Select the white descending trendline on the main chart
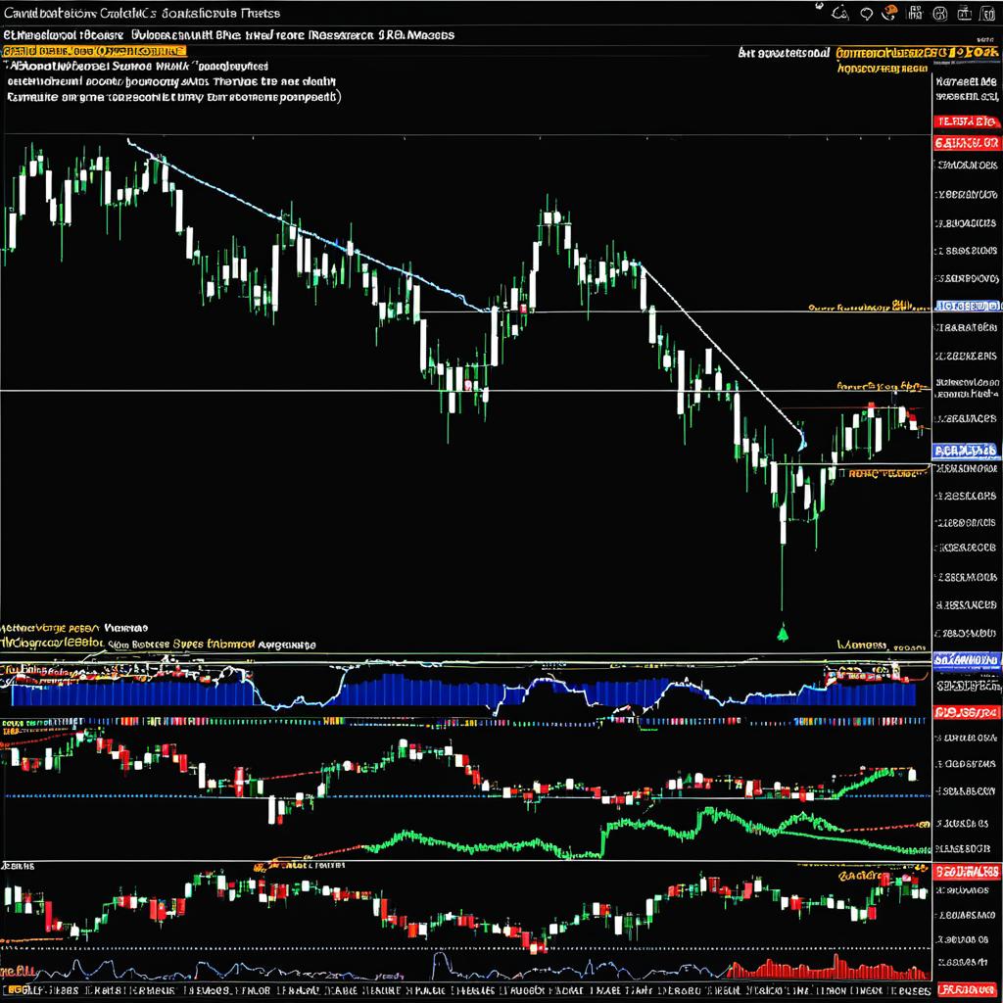1003x1003 pixels. [x=722, y=349]
